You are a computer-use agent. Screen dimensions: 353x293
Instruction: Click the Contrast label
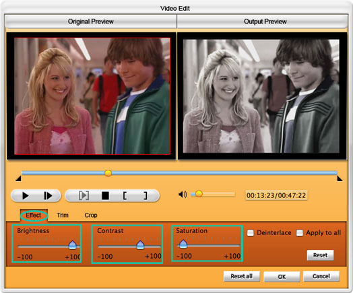(x=110, y=230)
